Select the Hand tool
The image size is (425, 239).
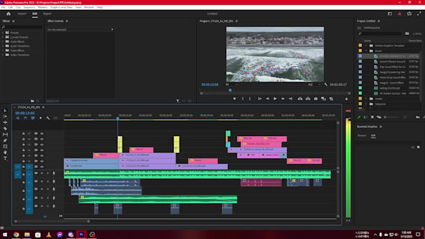(5, 152)
